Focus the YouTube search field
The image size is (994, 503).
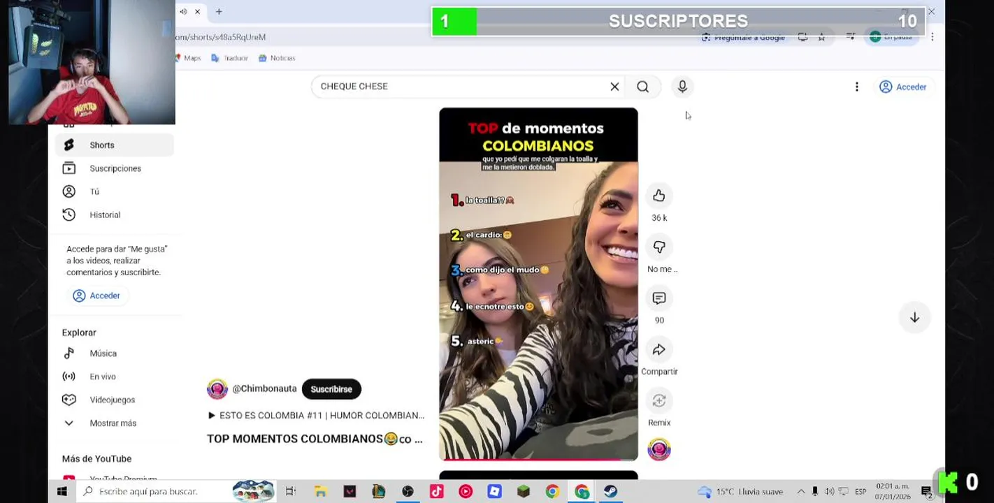461,87
